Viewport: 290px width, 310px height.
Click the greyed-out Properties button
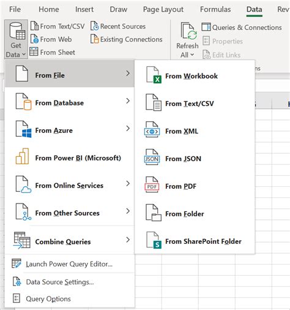pos(223,41)
